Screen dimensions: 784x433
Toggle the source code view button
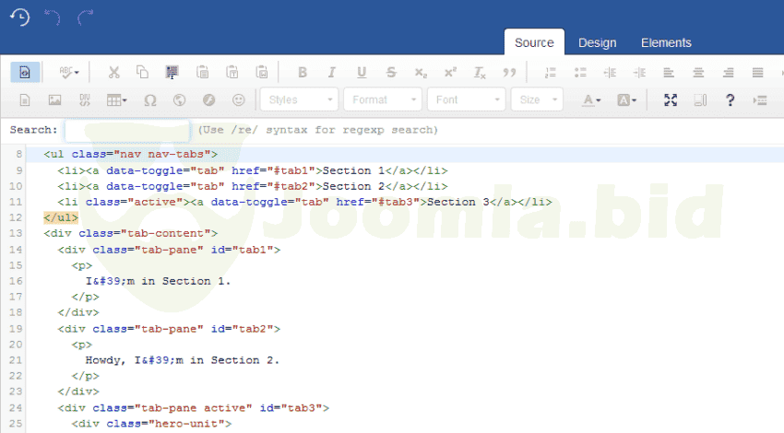click(25, 72)
